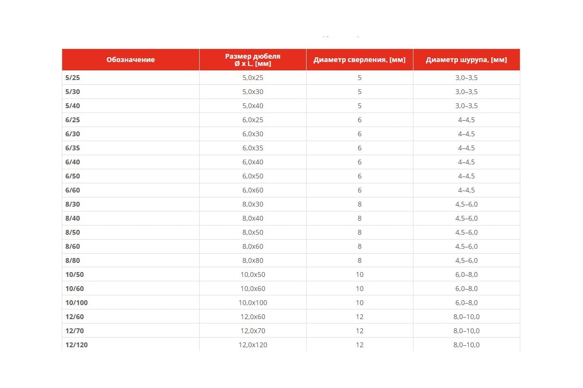Click dowel size cell 5,0x30
The width and height of the screenshot is (583, 388).
(253, 92)
